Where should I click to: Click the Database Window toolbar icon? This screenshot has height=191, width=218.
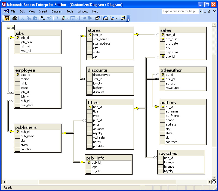click(106, 18)
